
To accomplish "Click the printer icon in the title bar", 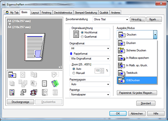I will (4, 5).
